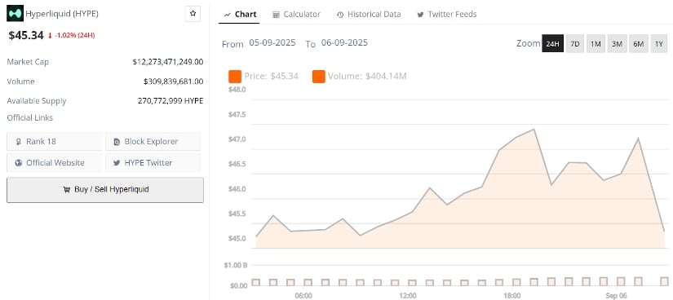Select the 7D zoom range
This screenshot has height=300, width=673.
[x=575, y=44]
